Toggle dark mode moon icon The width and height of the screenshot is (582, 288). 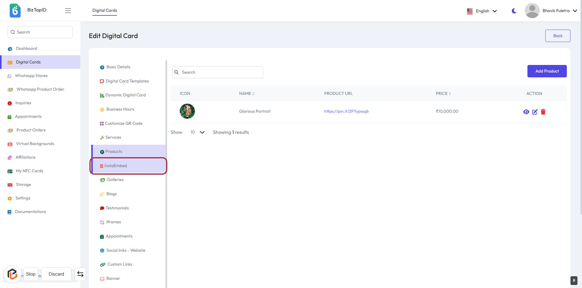click(x=514, y=11)
